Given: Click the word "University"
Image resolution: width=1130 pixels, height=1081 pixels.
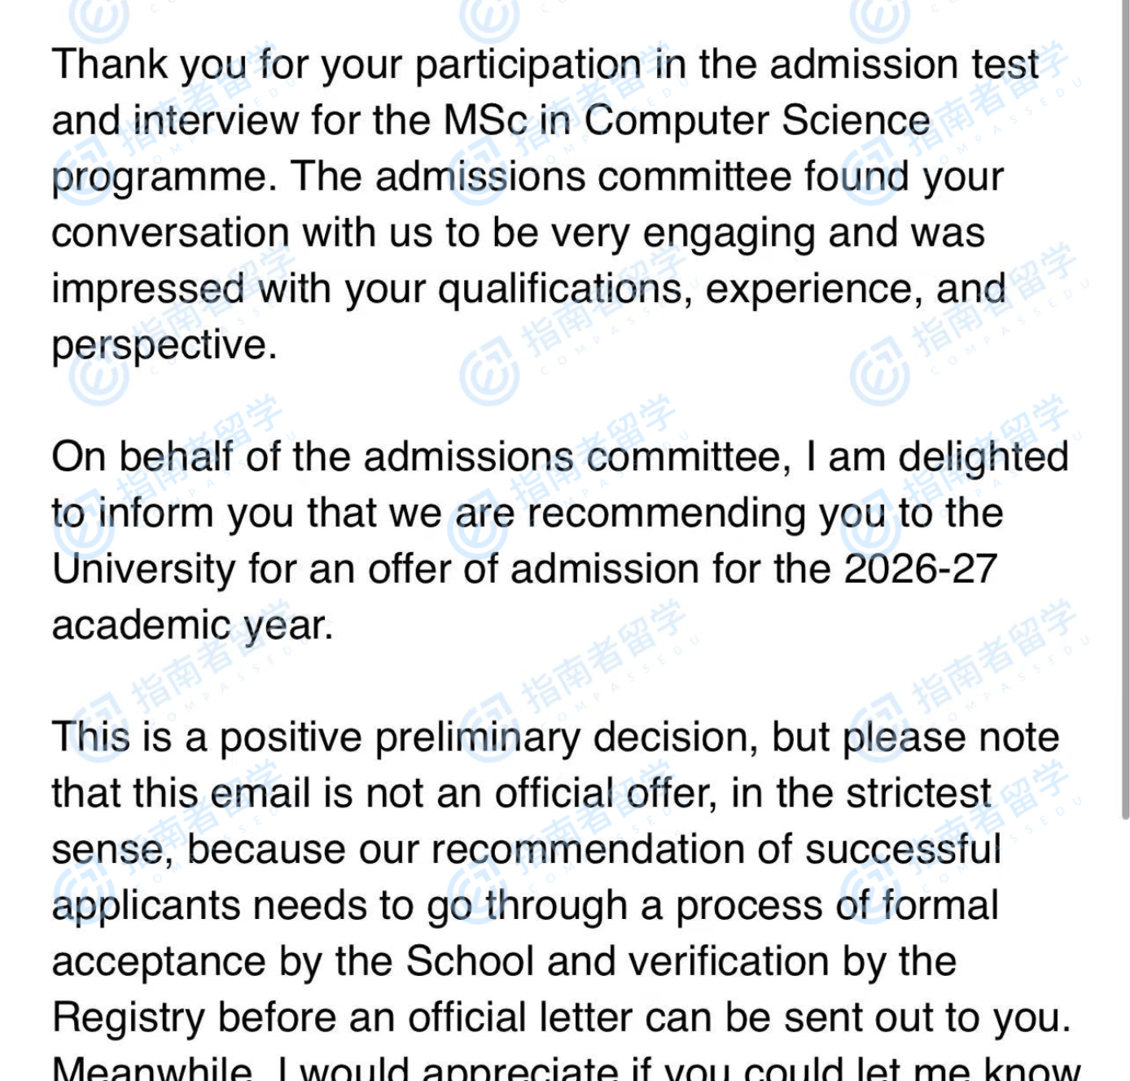Looking at the screenshot, I should 143,569.
